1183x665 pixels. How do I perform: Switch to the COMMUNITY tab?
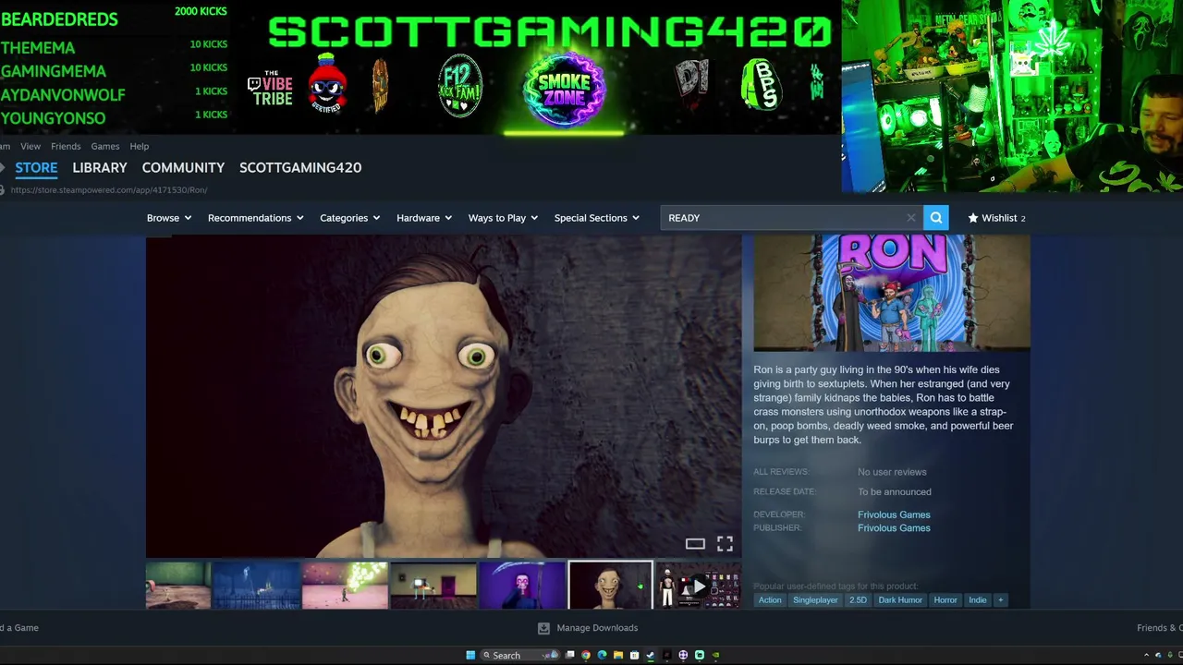(183, 168)
